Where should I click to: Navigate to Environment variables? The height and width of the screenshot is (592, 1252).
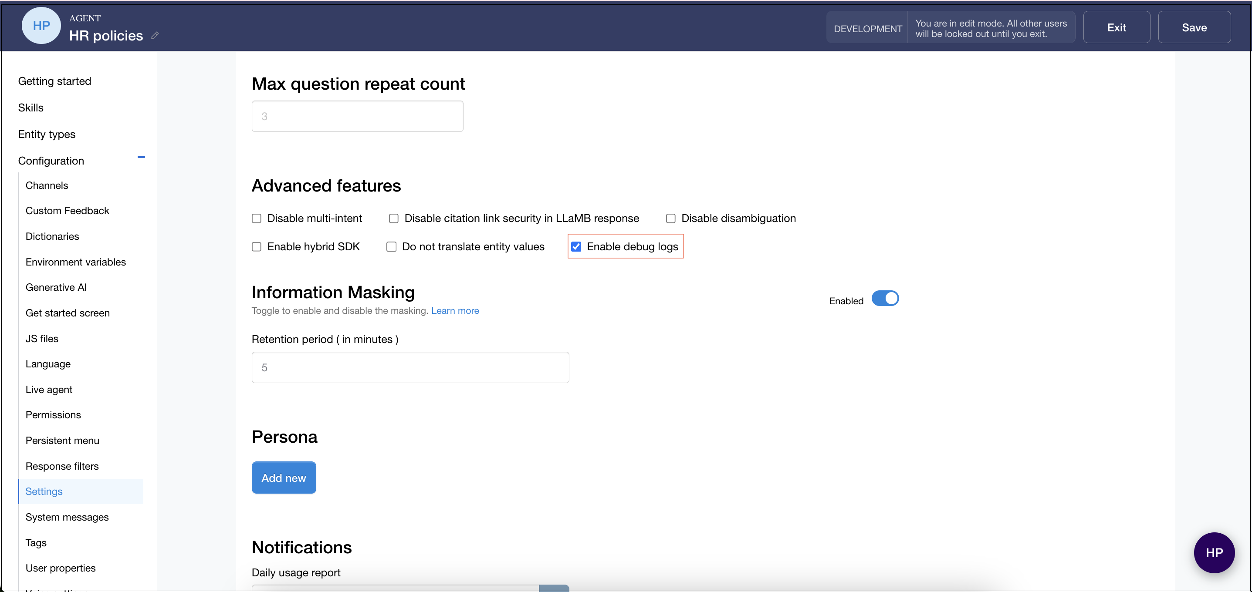click(x=75, y=262)
